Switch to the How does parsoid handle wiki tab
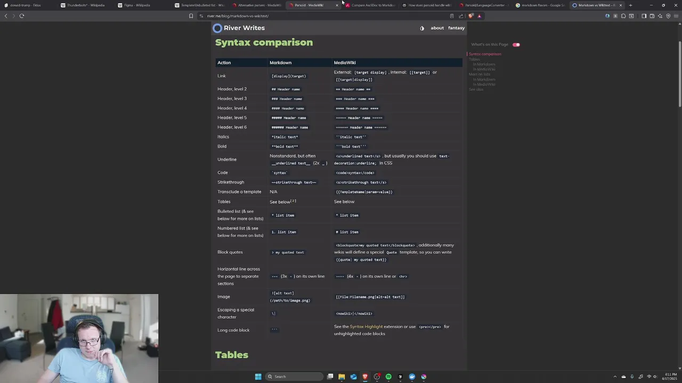This screenshot has width=682, height=383. tap(428, 5)
